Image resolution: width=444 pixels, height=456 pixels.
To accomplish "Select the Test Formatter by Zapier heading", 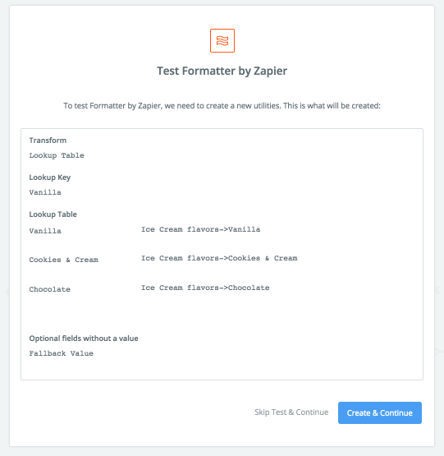I will [x=222, y=71].
